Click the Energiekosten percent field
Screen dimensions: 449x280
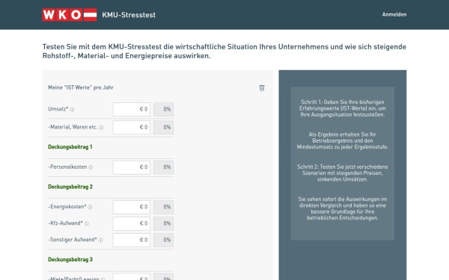[x=163, y=207]
